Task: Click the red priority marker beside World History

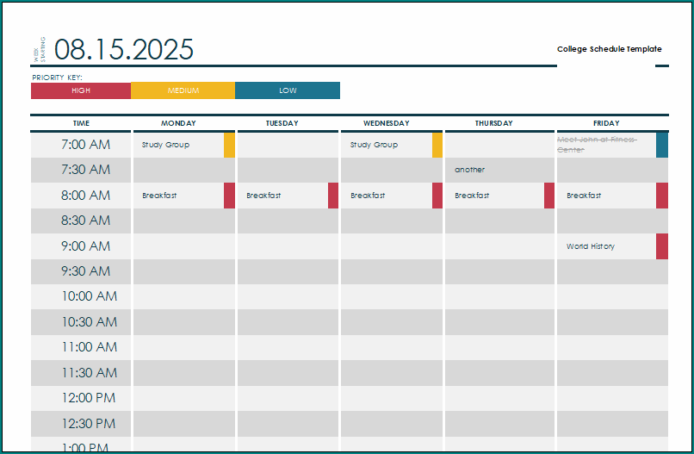Action: [661, 246]
